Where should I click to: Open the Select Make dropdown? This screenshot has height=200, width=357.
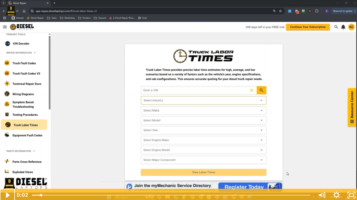[x=204, y=110]
